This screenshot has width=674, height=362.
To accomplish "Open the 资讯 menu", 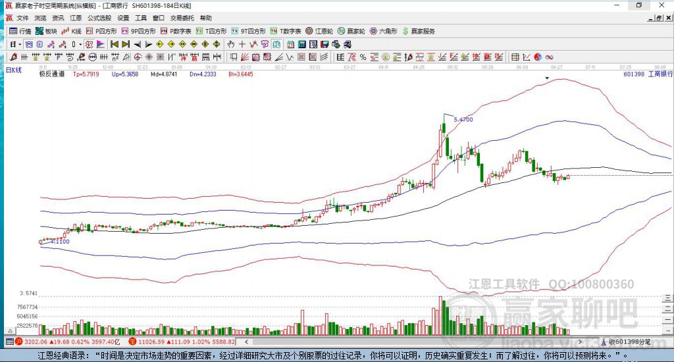I will 58,18.
